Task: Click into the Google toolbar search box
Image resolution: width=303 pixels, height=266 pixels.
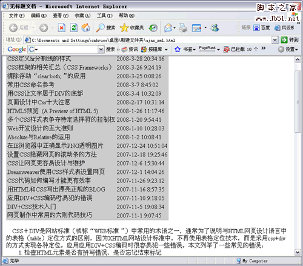Action: click(66, 49)
